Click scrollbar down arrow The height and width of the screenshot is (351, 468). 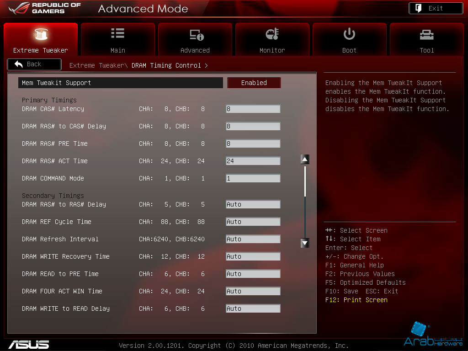[x=305, y=243]
